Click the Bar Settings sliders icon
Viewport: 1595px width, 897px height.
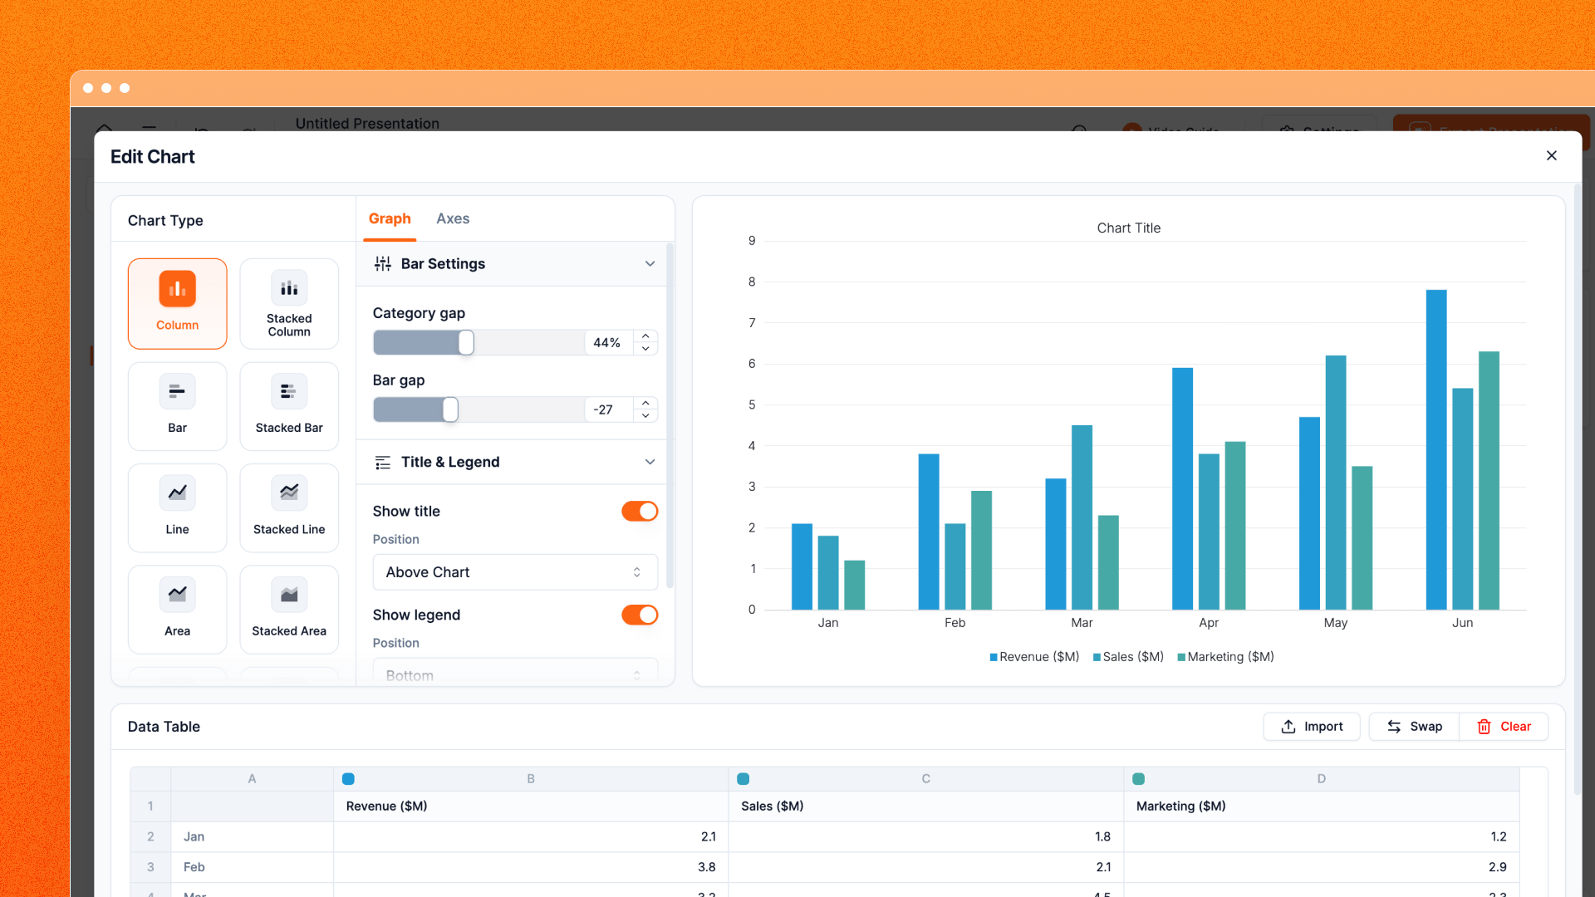(383, 263)
